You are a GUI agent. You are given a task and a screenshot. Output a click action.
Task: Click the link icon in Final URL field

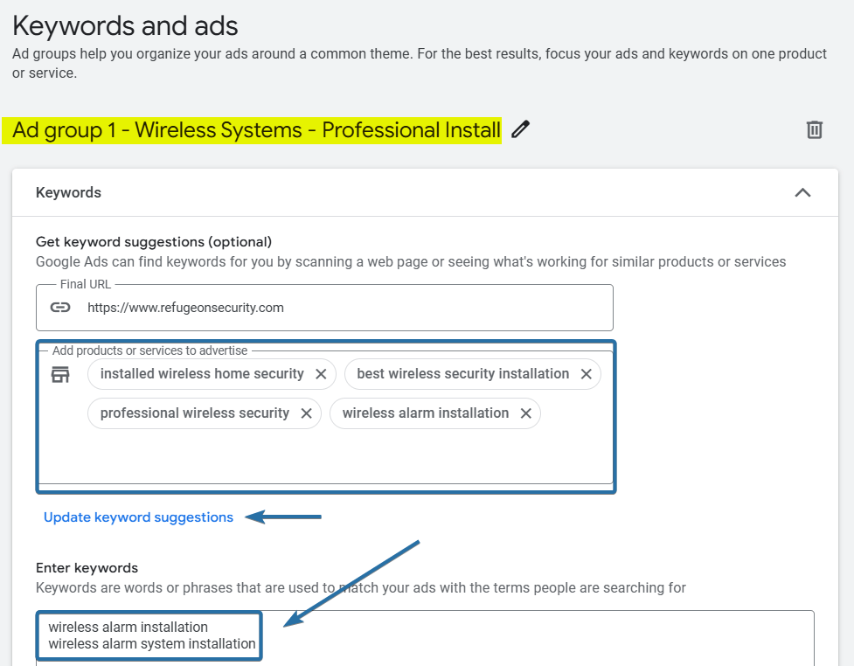pos(59,307)
